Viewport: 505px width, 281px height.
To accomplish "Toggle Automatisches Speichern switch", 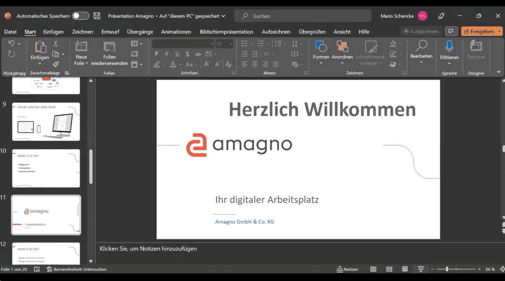I will click(80, 16).
